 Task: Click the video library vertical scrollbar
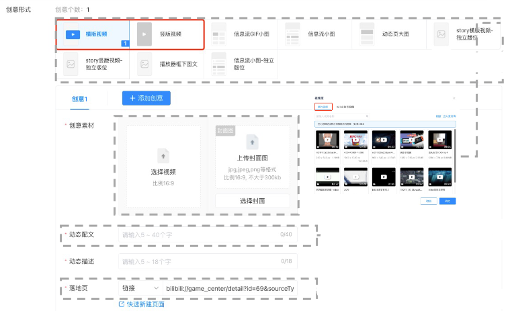coord(454,156)
